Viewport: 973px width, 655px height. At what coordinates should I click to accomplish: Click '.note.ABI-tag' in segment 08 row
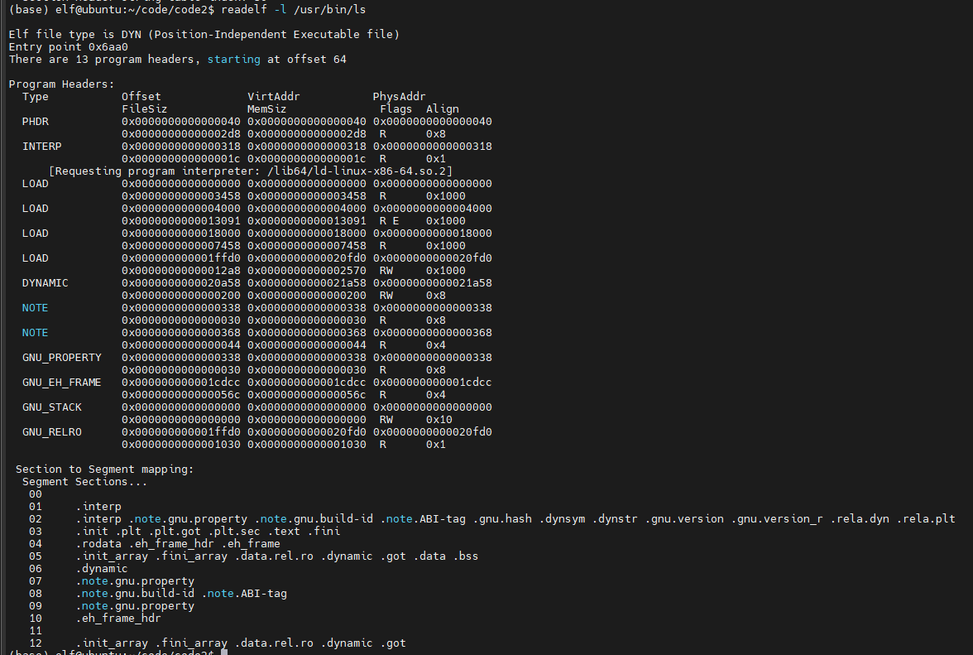coord(244,594)
